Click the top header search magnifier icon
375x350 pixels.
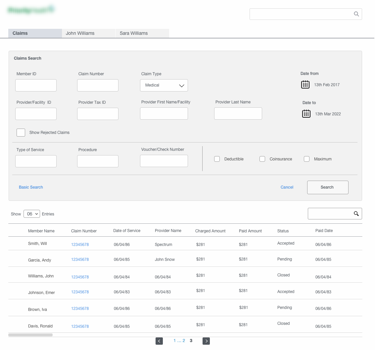356,14
